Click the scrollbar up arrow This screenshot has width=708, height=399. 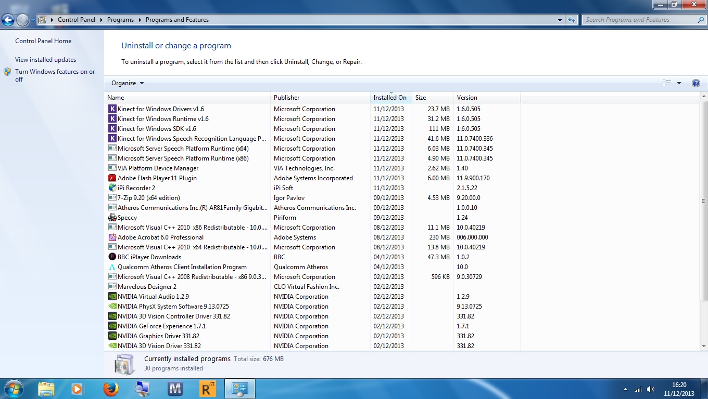704,97
